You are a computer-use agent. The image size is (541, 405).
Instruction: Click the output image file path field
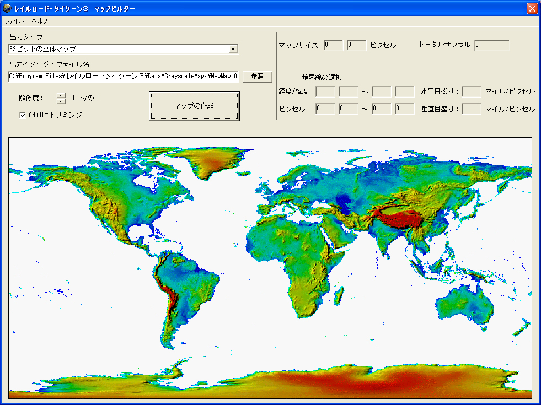[123, 77]
